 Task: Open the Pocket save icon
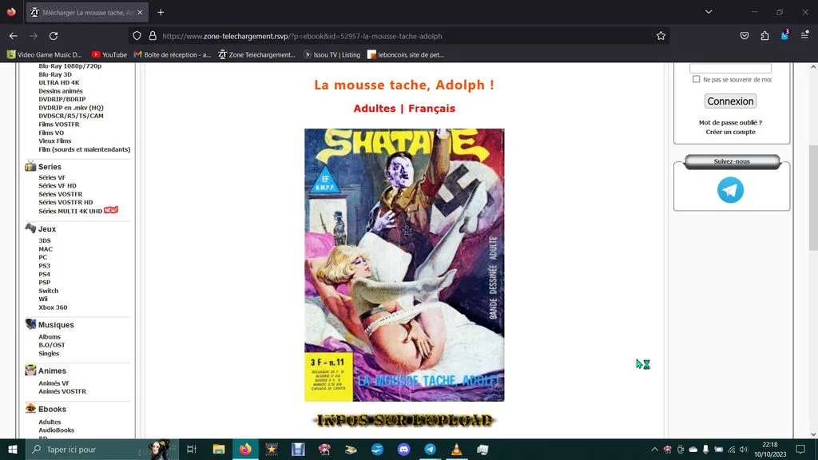pos(745,36)
